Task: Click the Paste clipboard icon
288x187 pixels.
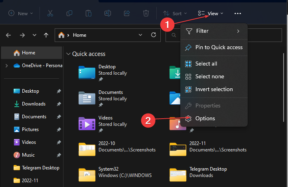Action: click(89, 14)
